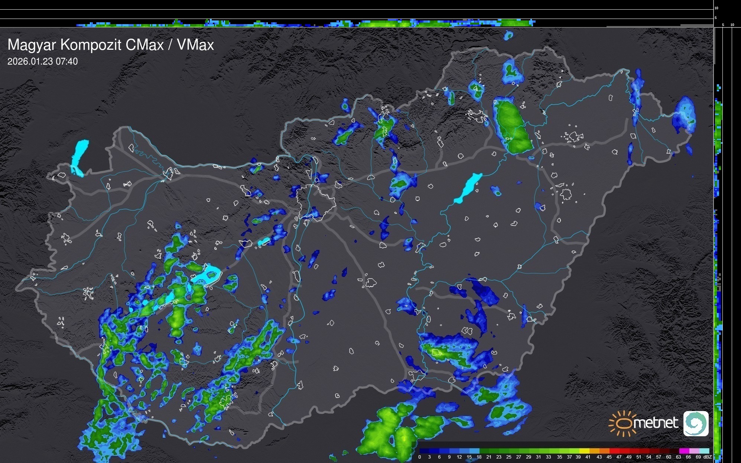Click the 2026.01.23 07:40 timestamp
The height and width of the screenshot is (463, 741).
[x=43, y=62]
